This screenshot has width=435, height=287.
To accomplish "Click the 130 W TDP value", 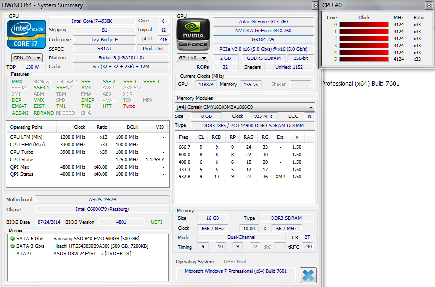I will tap(32, 67).
